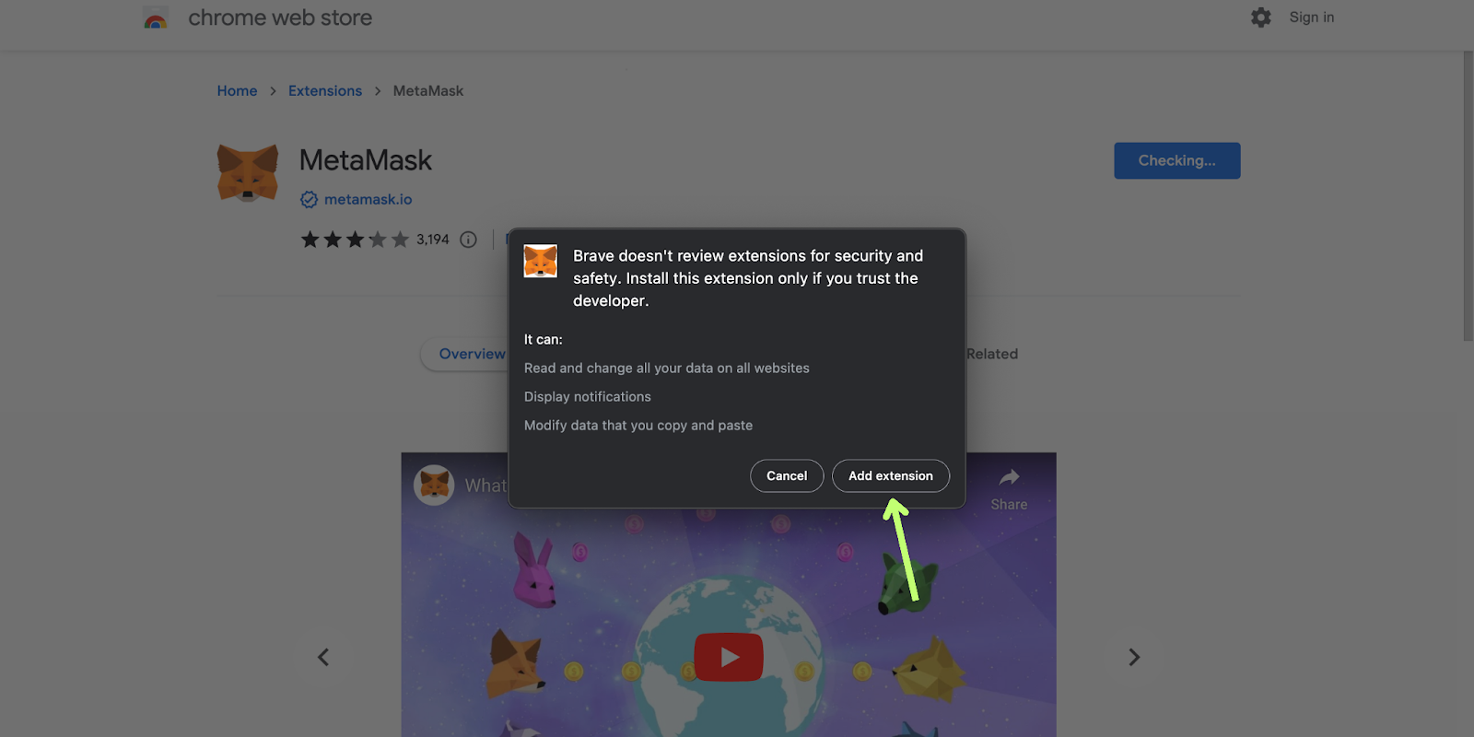Switch to the Related tab
Screen dimensions: 1474x737
[x=992, y=354]
